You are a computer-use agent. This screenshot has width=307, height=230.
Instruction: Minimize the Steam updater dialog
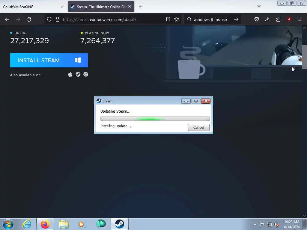coord(186,101)
